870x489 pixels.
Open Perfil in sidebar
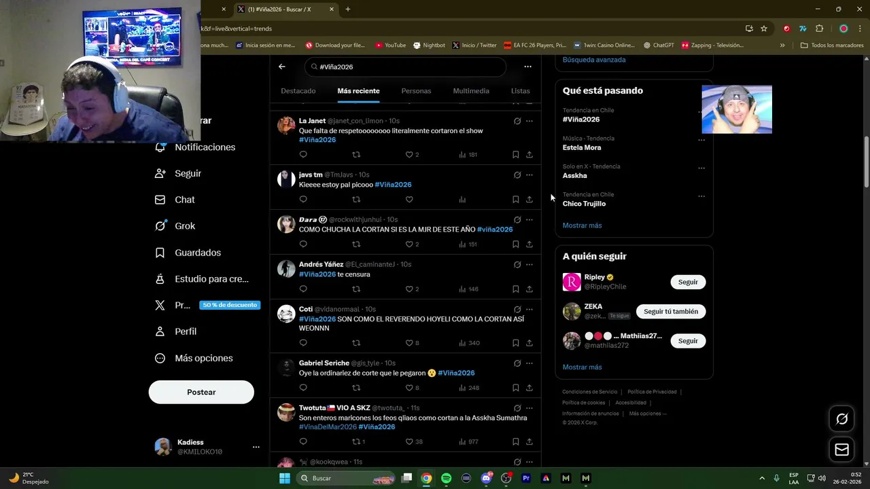coord(175,331)
